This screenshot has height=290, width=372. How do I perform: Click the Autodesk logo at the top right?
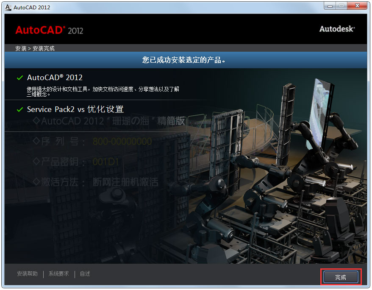tap(336, 29)
